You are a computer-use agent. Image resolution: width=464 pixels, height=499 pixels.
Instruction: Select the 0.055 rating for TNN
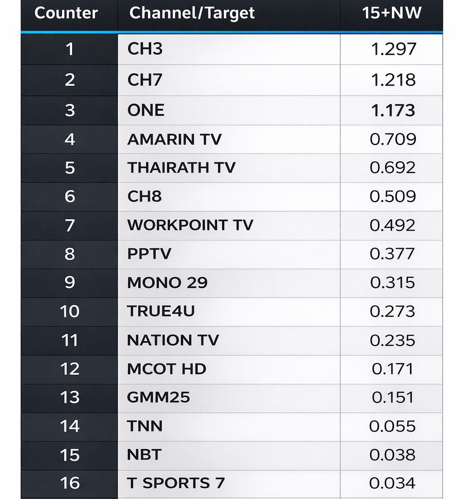392,426
